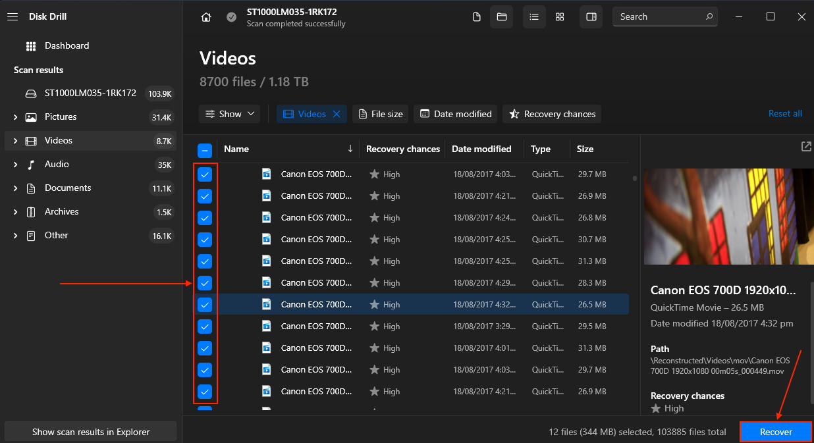
Task: Select the list view icon
Action: point(534,17)
